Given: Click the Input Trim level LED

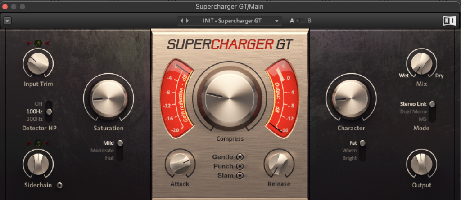Looking at the screenshot, I should coord(38,44).
